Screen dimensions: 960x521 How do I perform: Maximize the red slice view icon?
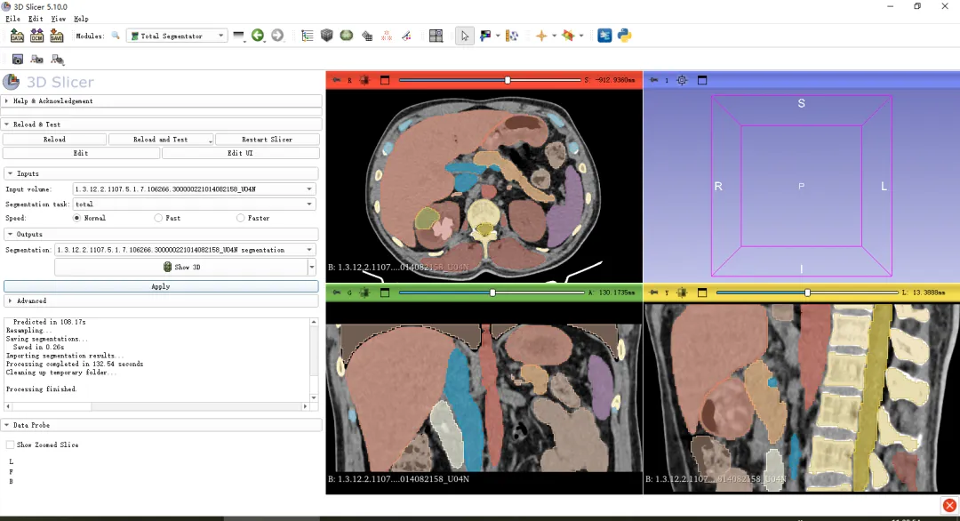coord(385,80)
